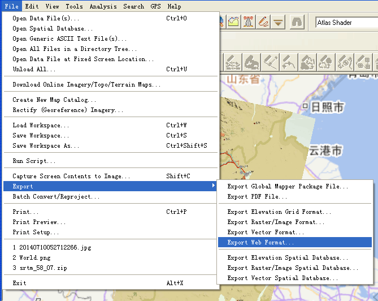Select Capture Screen Contents to Image

pos(111,176)
